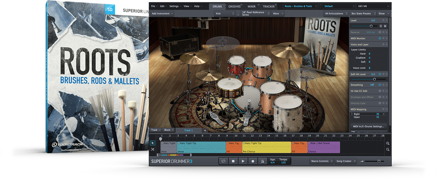Open the Edit menu
The width and height of the screenshot is (437, 179).
coord(163,6)
